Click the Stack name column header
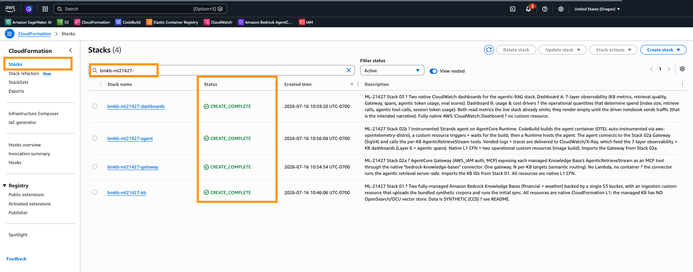This screenshot has height=272, width=693. click(x=119, y=84)
